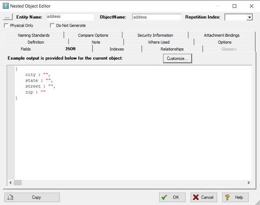The height and width of the screenshot is (205, 260).
Task: Expand the Repetition Index dropdown arrow
Action: tap(249, 17)
